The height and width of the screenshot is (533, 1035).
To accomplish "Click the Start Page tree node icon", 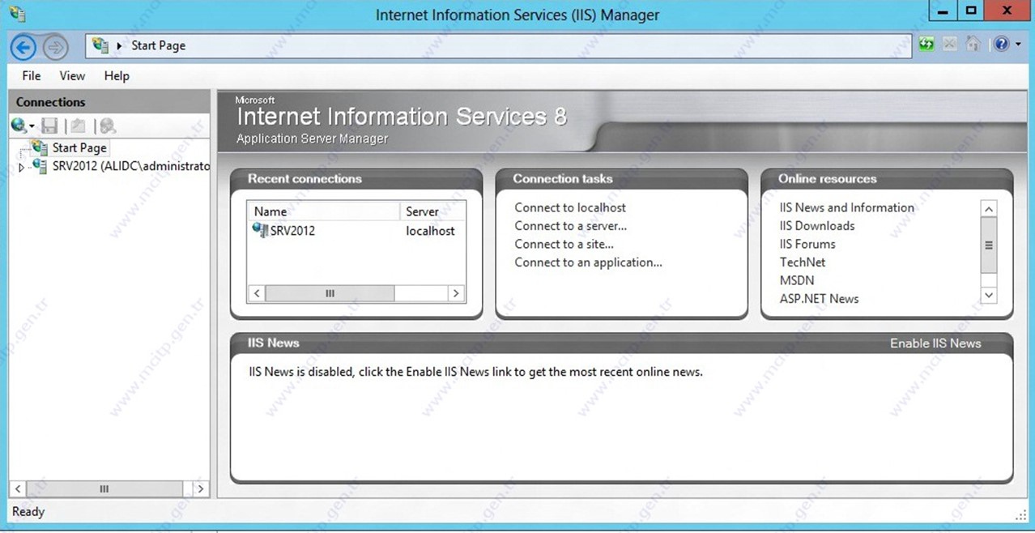I will click(39, 147).
